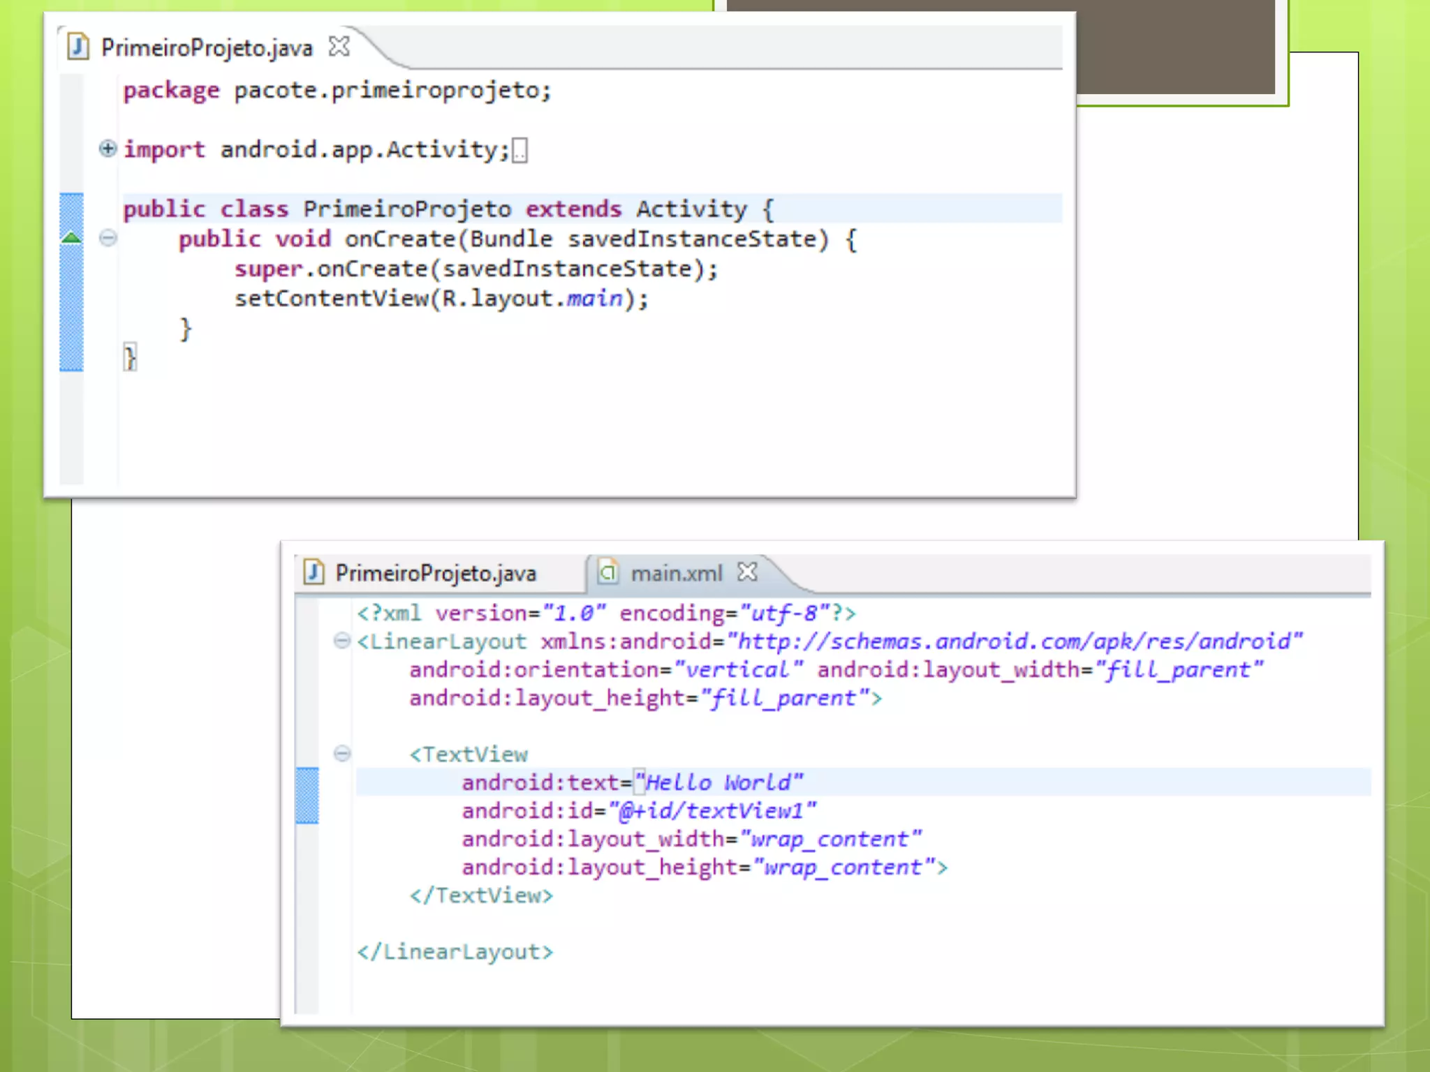Click the closing brace of the class
Viewport: 1430px width, 1072px height.
coord(129,358)
